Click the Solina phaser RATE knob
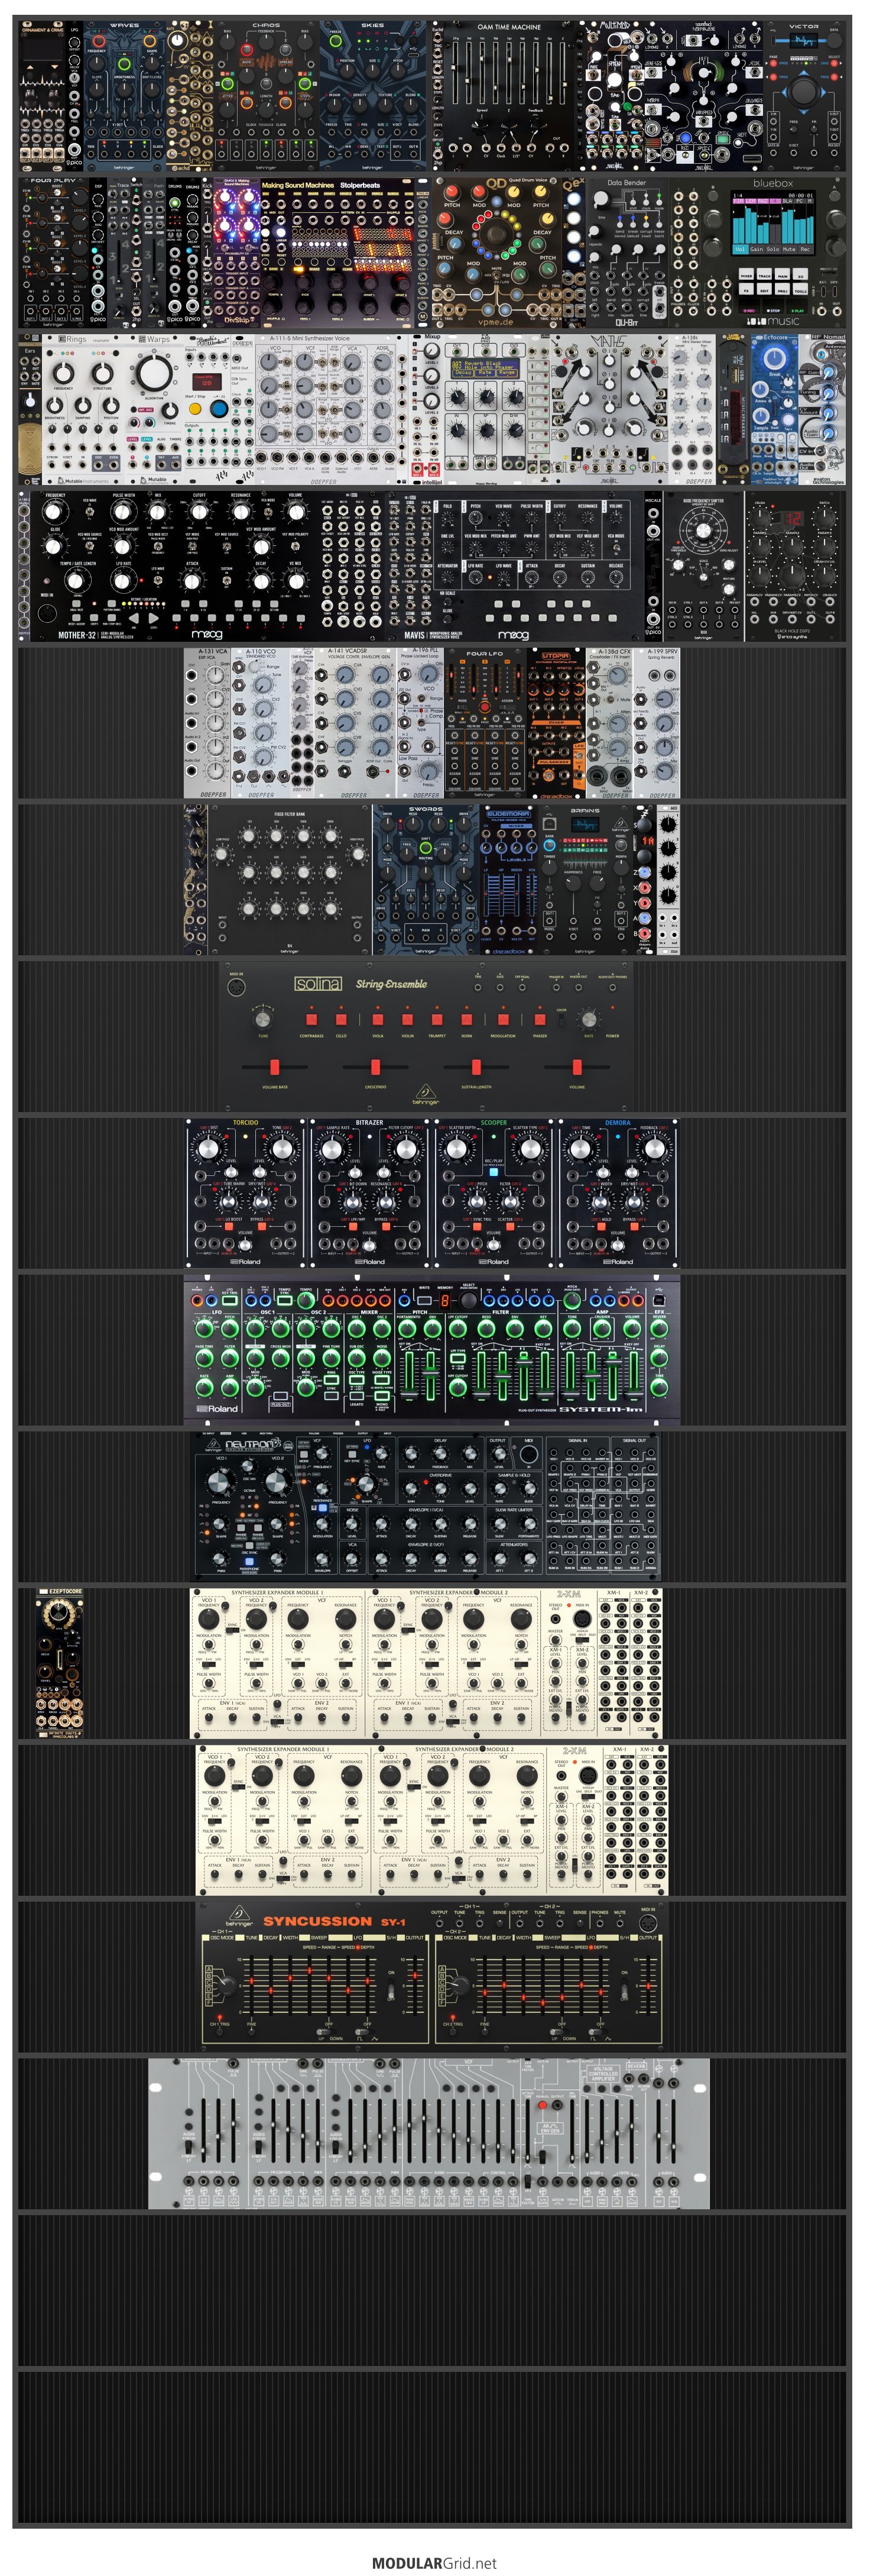Viewport: 870px width, 2576px height. pyautogui.click(x=588, y=1019)
